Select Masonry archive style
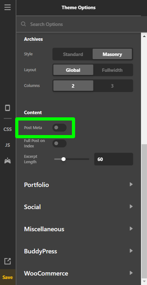 click(112, 54)
